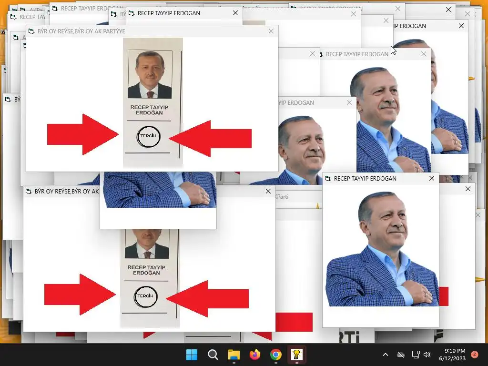Close the bottom-right RECEP TAYYIP ERDOGAN window
The image size is (488, 366).
432,178
